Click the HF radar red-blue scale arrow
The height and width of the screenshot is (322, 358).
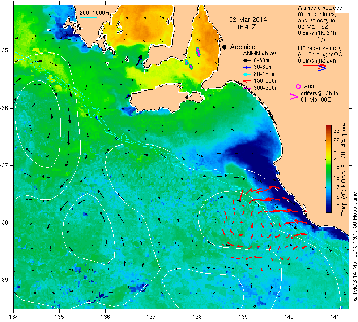(x=315, y=67)
